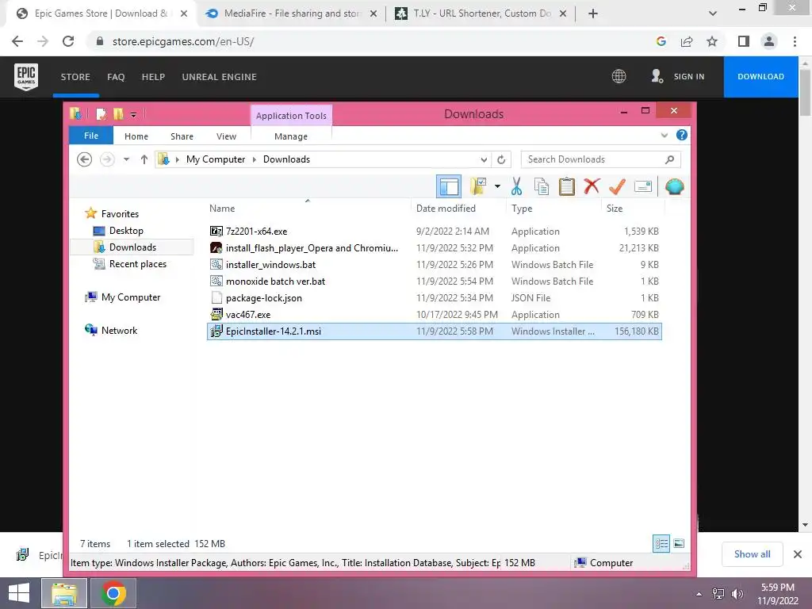
Task: Click the Copy icon in toolbar
Action: [541, 186]
